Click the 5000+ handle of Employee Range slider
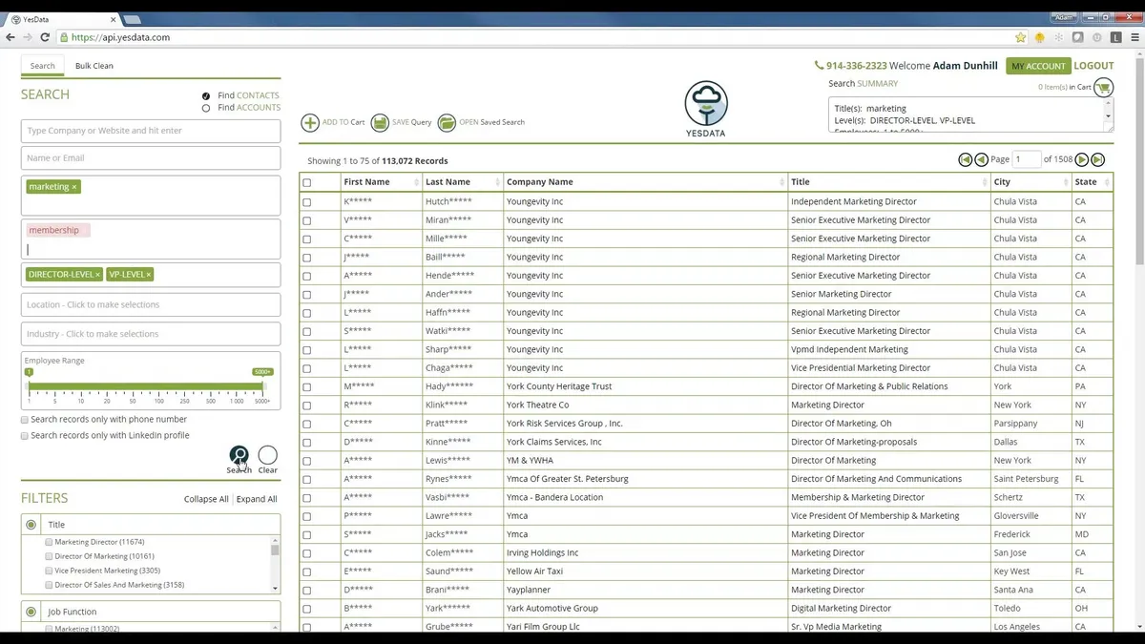Image resolution: width=1145 pixels, height=644 pixels. [262, 372]
